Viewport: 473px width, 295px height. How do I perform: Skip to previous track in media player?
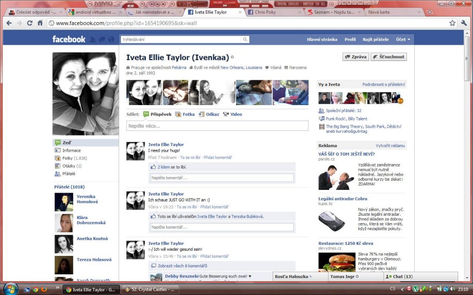point(143,4)
